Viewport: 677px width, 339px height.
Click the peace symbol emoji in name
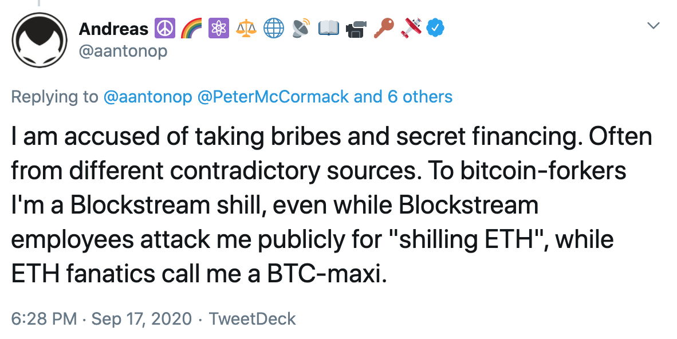pos(164,29)
